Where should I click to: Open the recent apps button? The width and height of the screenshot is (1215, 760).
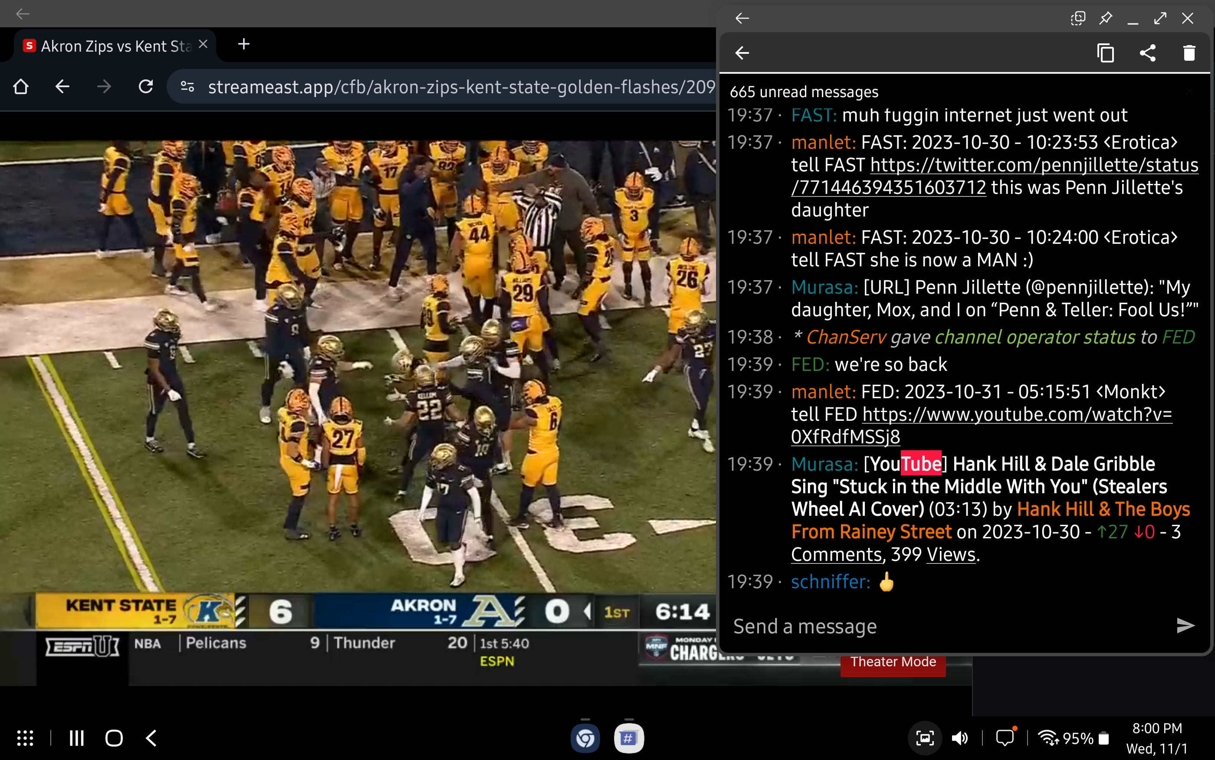pos(76,738)
